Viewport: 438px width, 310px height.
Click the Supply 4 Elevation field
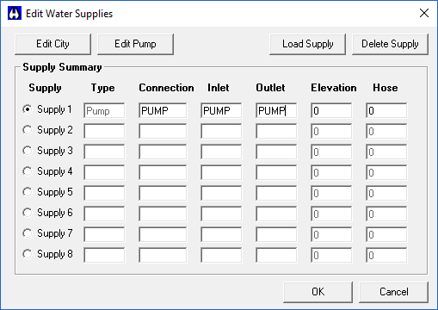[x=331, y=172]
